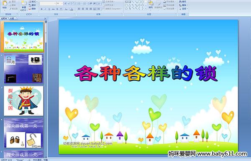The image size is (251, 161).
Task: Click the Clear Formatting eraser icon
Action: click(x=73, y=3)
